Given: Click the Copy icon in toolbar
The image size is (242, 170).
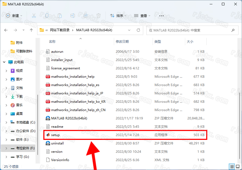Looking at the screenshot, I should point(47,16).
